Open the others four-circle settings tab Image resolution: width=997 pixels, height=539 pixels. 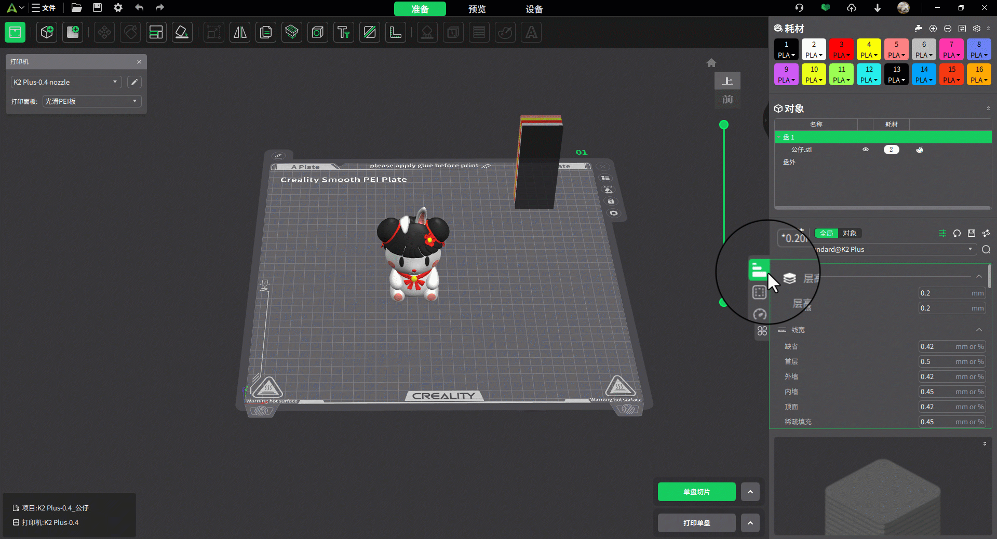762,331
